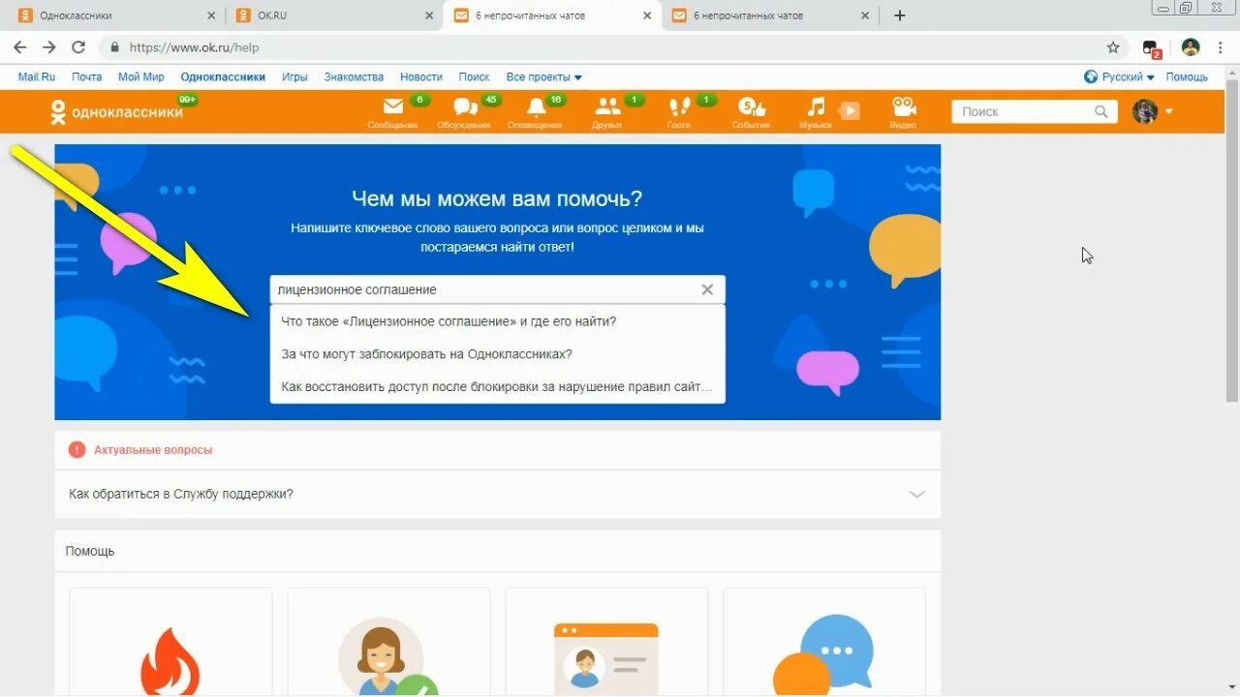Open the Сообщения messages icon
This screenshot has width=1240, height=697.
392,111
